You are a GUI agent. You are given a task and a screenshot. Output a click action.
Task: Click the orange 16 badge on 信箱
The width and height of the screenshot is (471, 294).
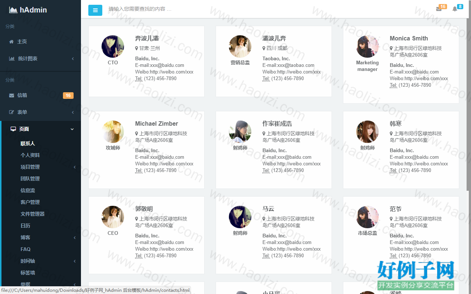point(68,96)
